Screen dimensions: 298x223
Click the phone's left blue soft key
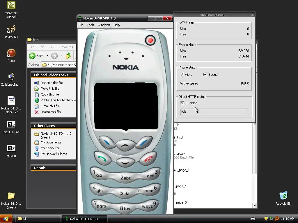[107, 142]
